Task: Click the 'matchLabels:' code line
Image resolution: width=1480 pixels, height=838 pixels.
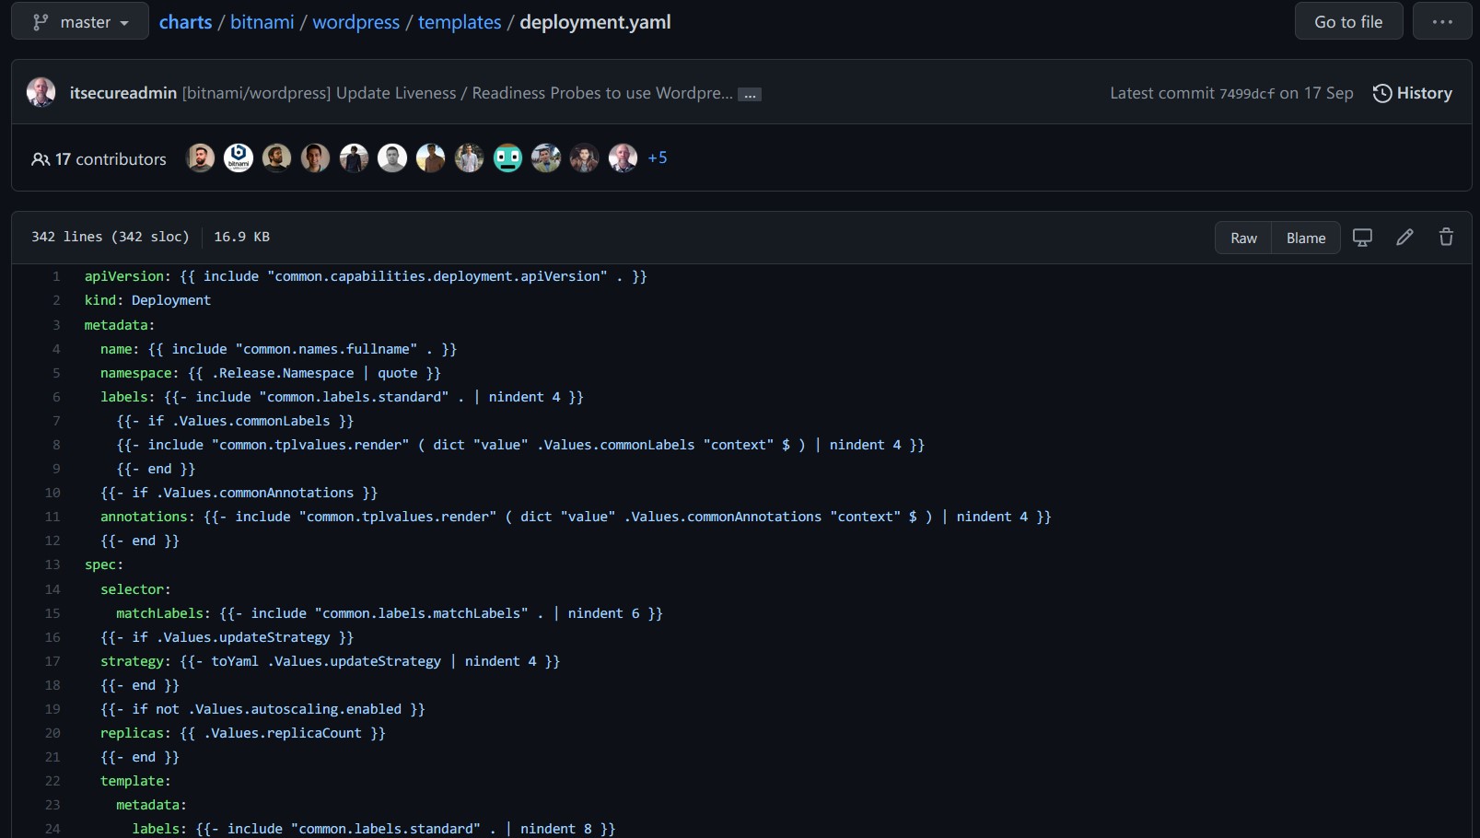Action: tap(390, 613)
